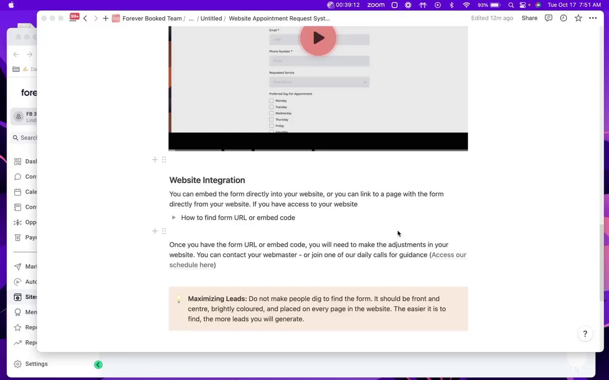Click the Share button

tap(529, 18)
